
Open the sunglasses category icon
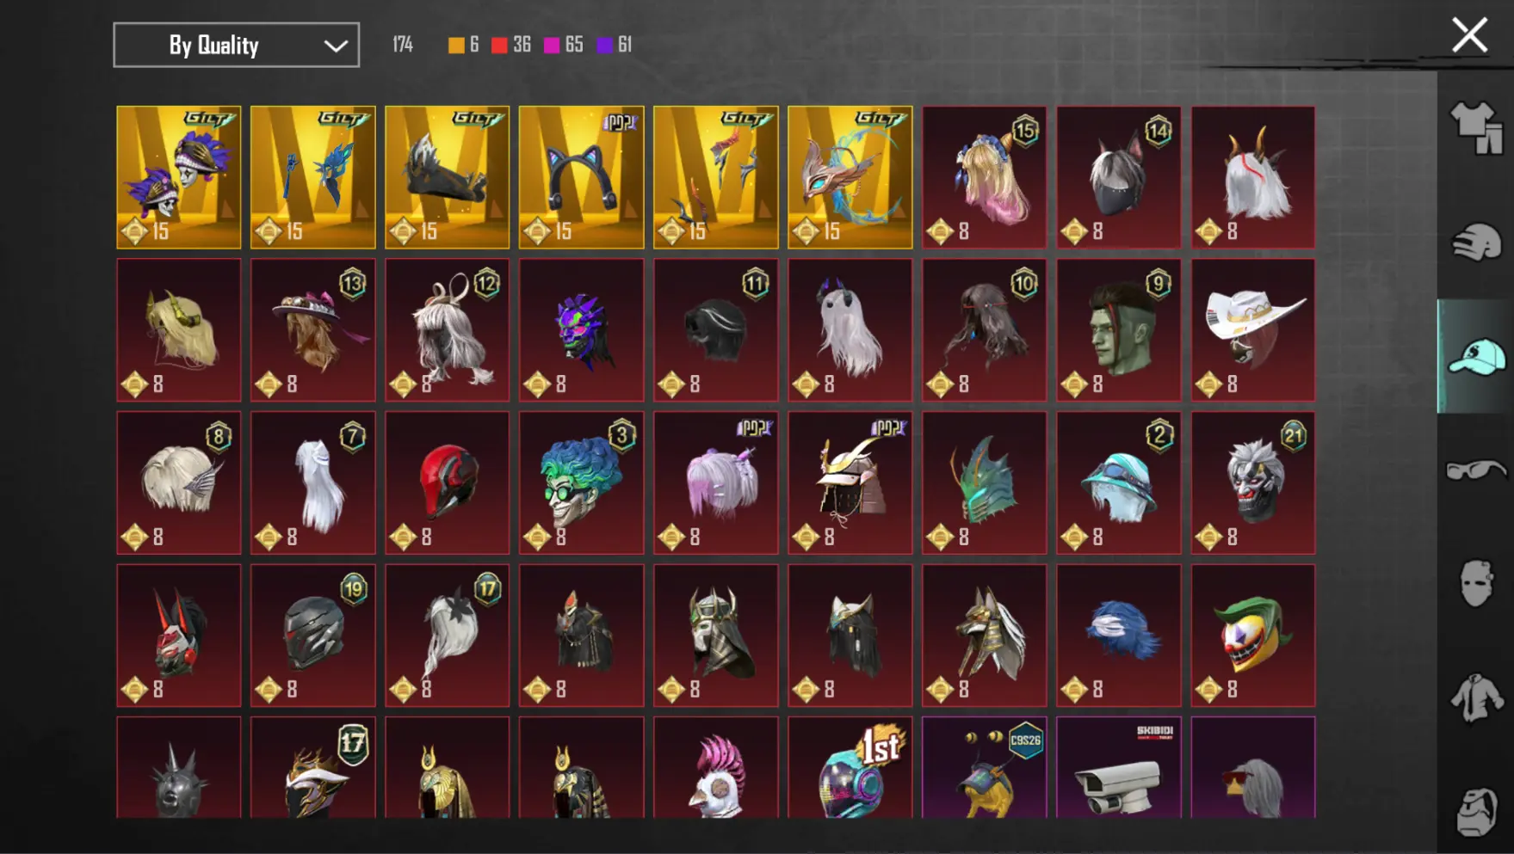pos(1476,470)
